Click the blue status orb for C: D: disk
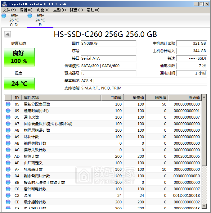 coord(4,16)
